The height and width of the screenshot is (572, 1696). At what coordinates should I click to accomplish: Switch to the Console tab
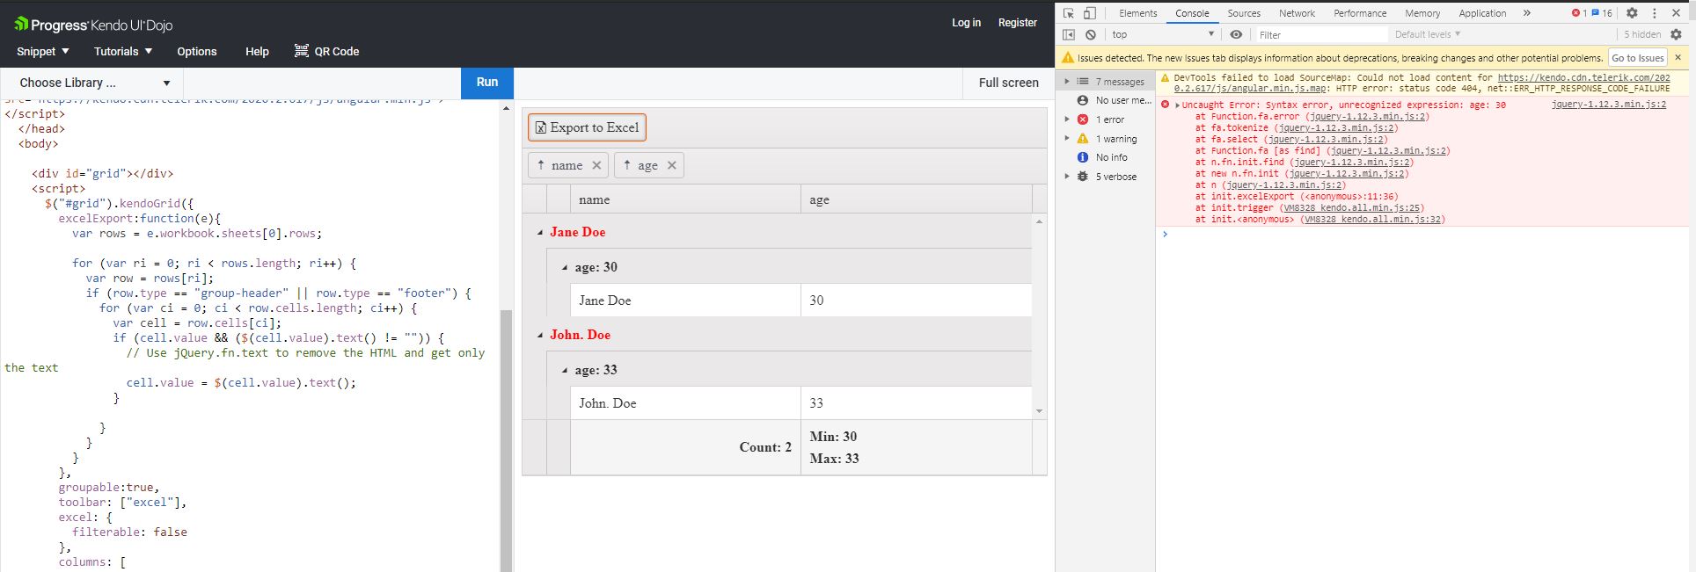1192,13
